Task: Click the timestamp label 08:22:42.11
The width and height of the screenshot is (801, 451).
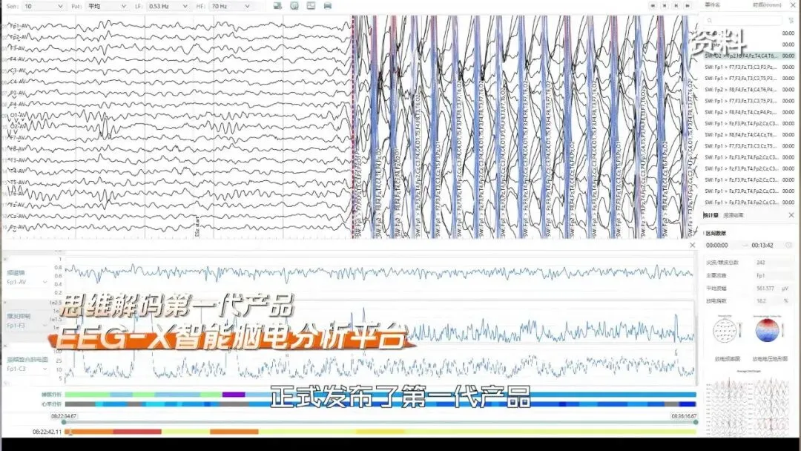Action: [x=47, y=432]
